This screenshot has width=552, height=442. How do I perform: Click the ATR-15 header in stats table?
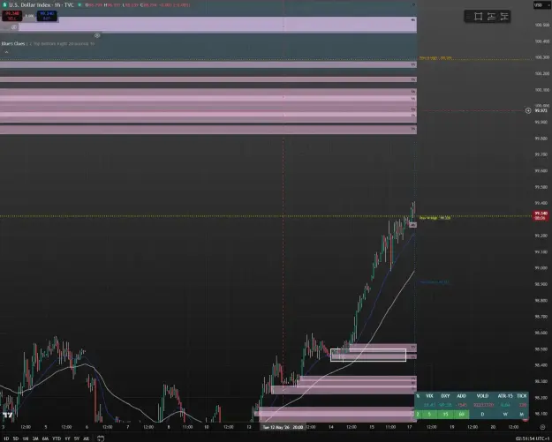pos(505,396)
